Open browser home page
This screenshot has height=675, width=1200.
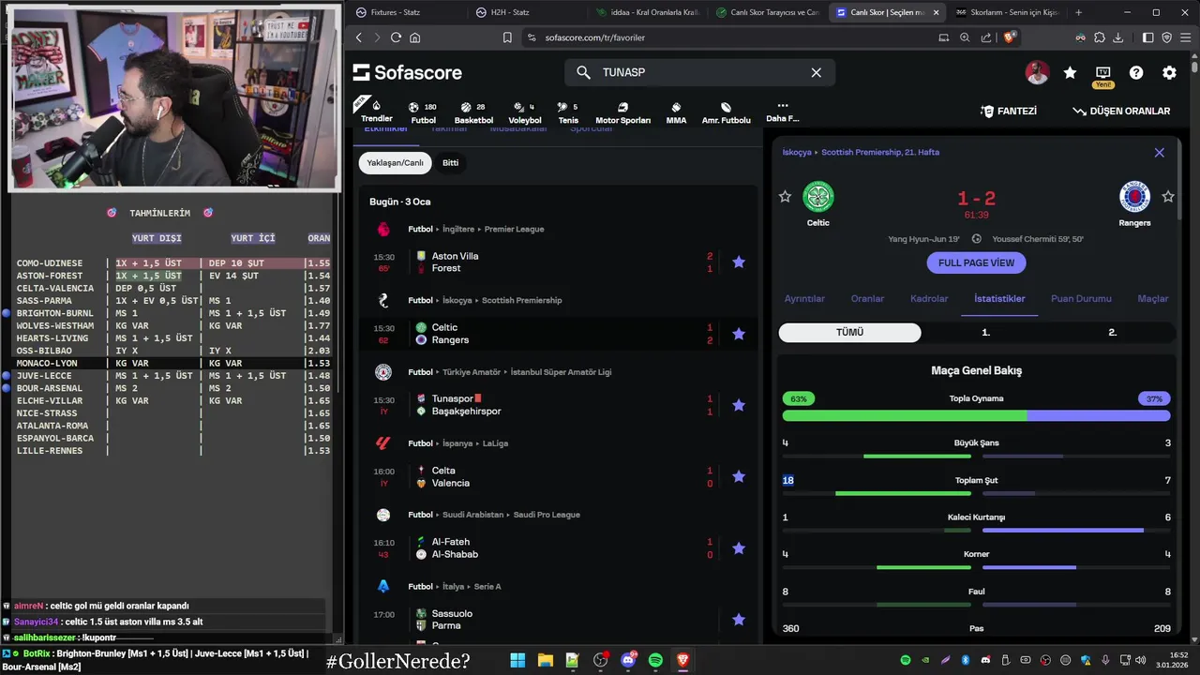point(414,37)
